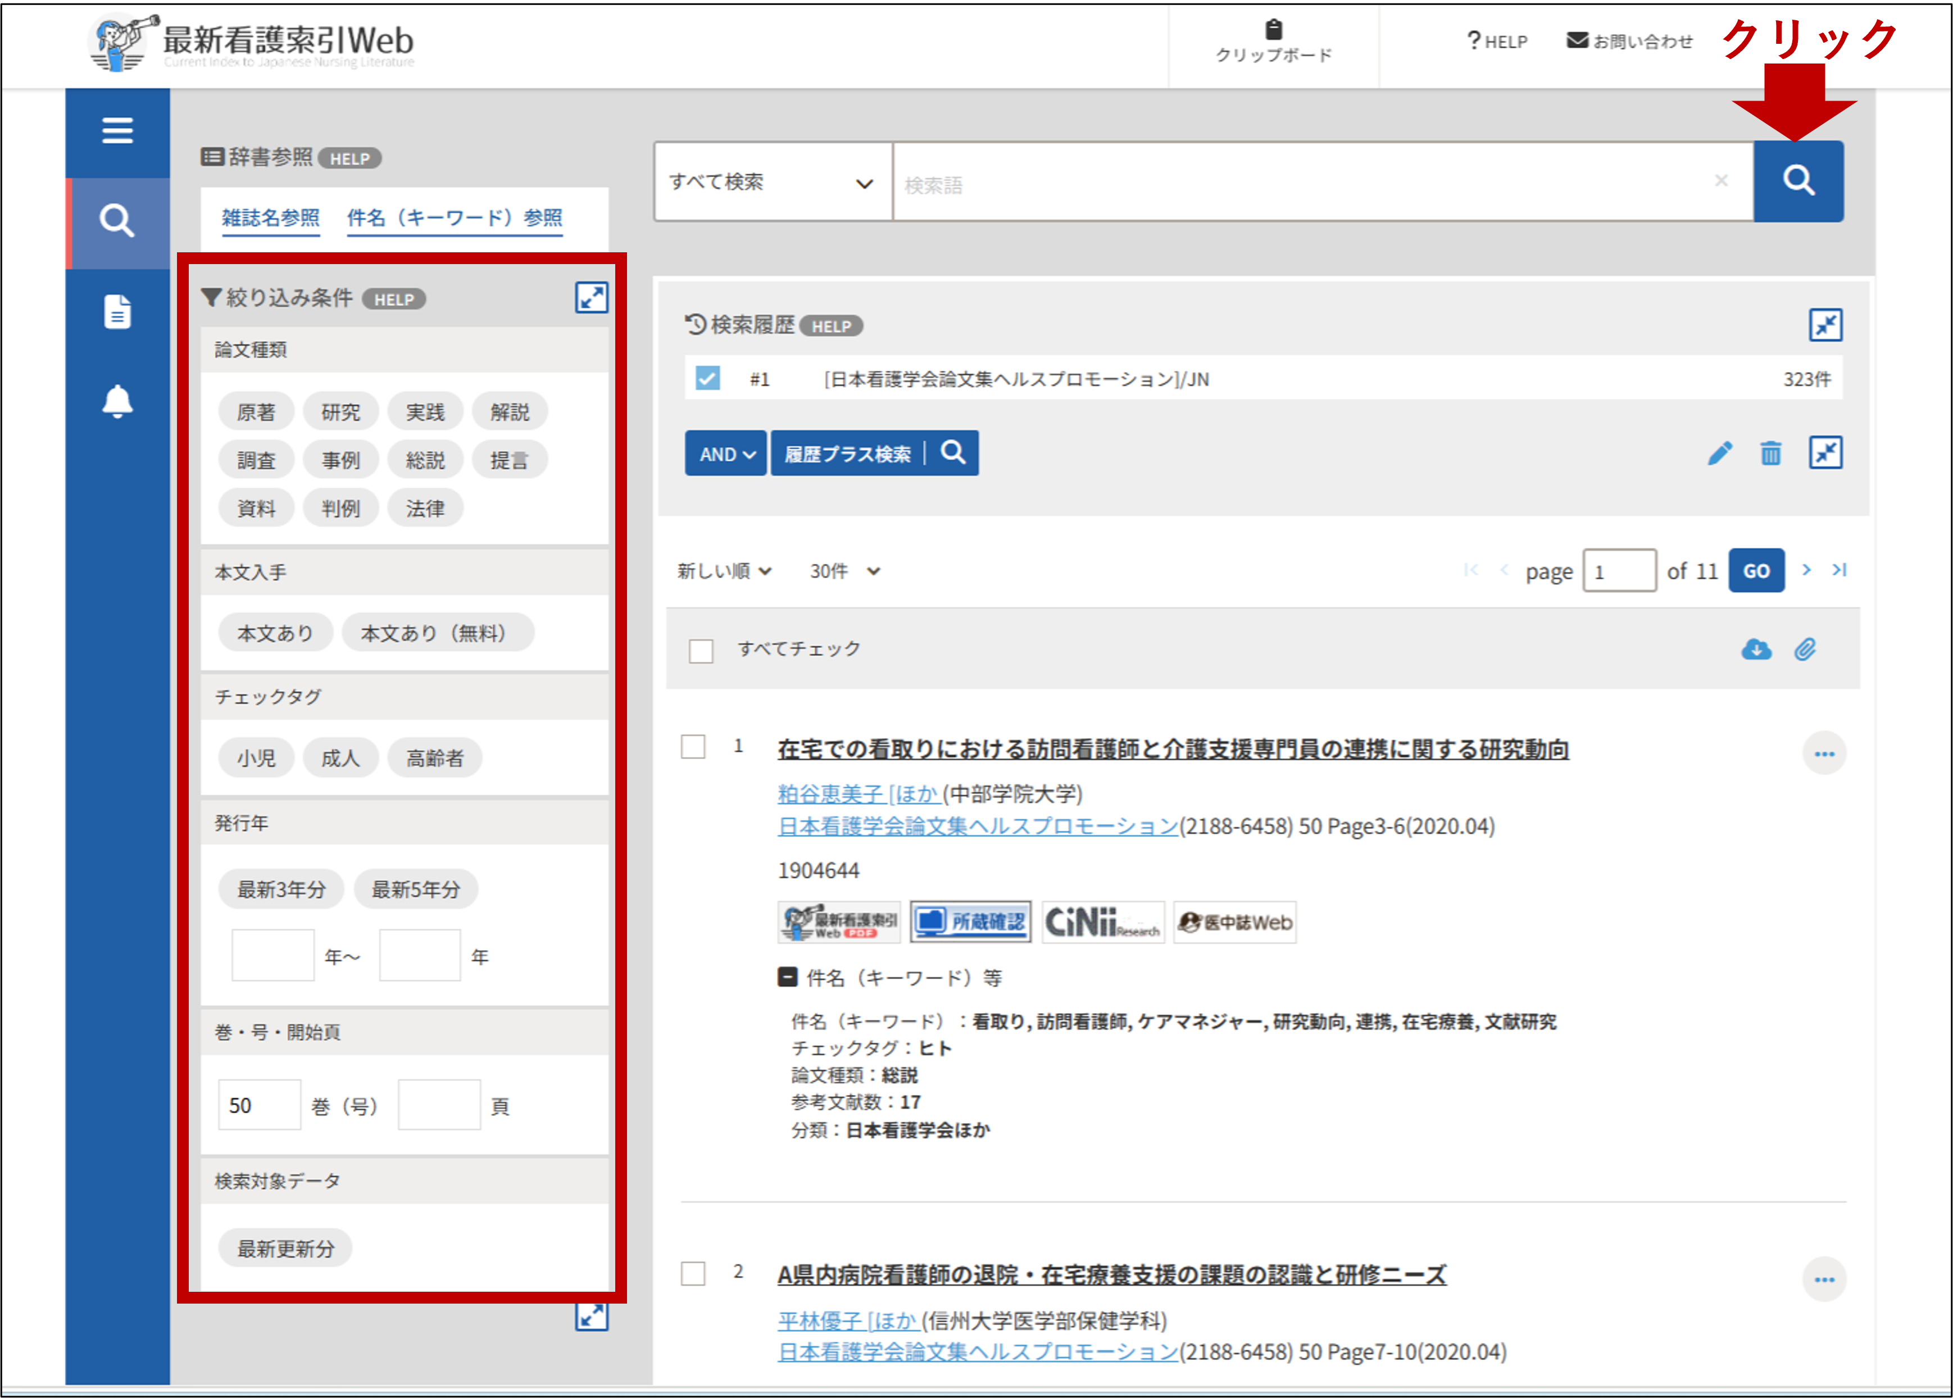Screen dimensions: 1953x1398
Task: Edit search history with the pencil icon
Action: (x=1719, y=453)
